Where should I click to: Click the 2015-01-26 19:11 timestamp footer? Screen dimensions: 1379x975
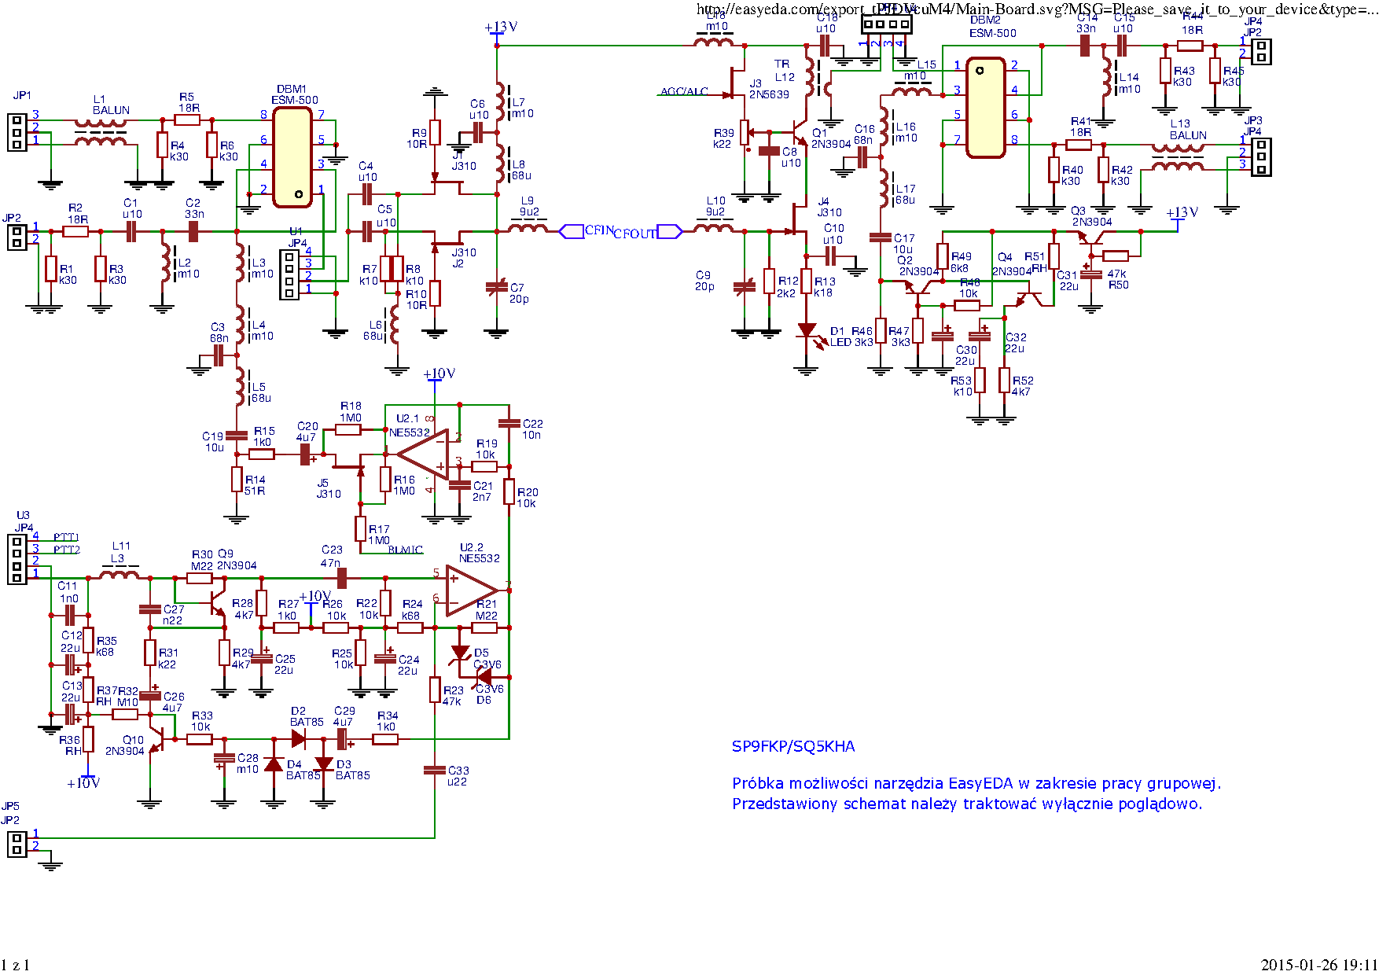pyautogui.click(x=1318, y=965)
